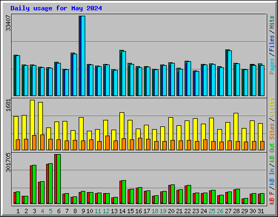Click the 'Hits' legend text at right
Image resolution: width=278 pixels, height=217 pixels.
[x=272, y=22]
